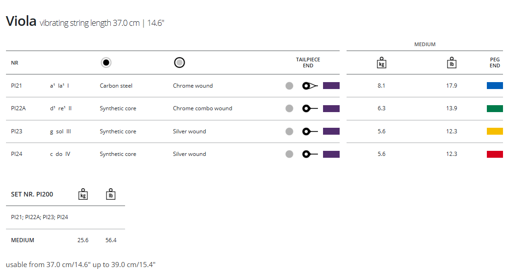Select the gray dot in PI24 row
509x274 pixels.
click(289, 154)
